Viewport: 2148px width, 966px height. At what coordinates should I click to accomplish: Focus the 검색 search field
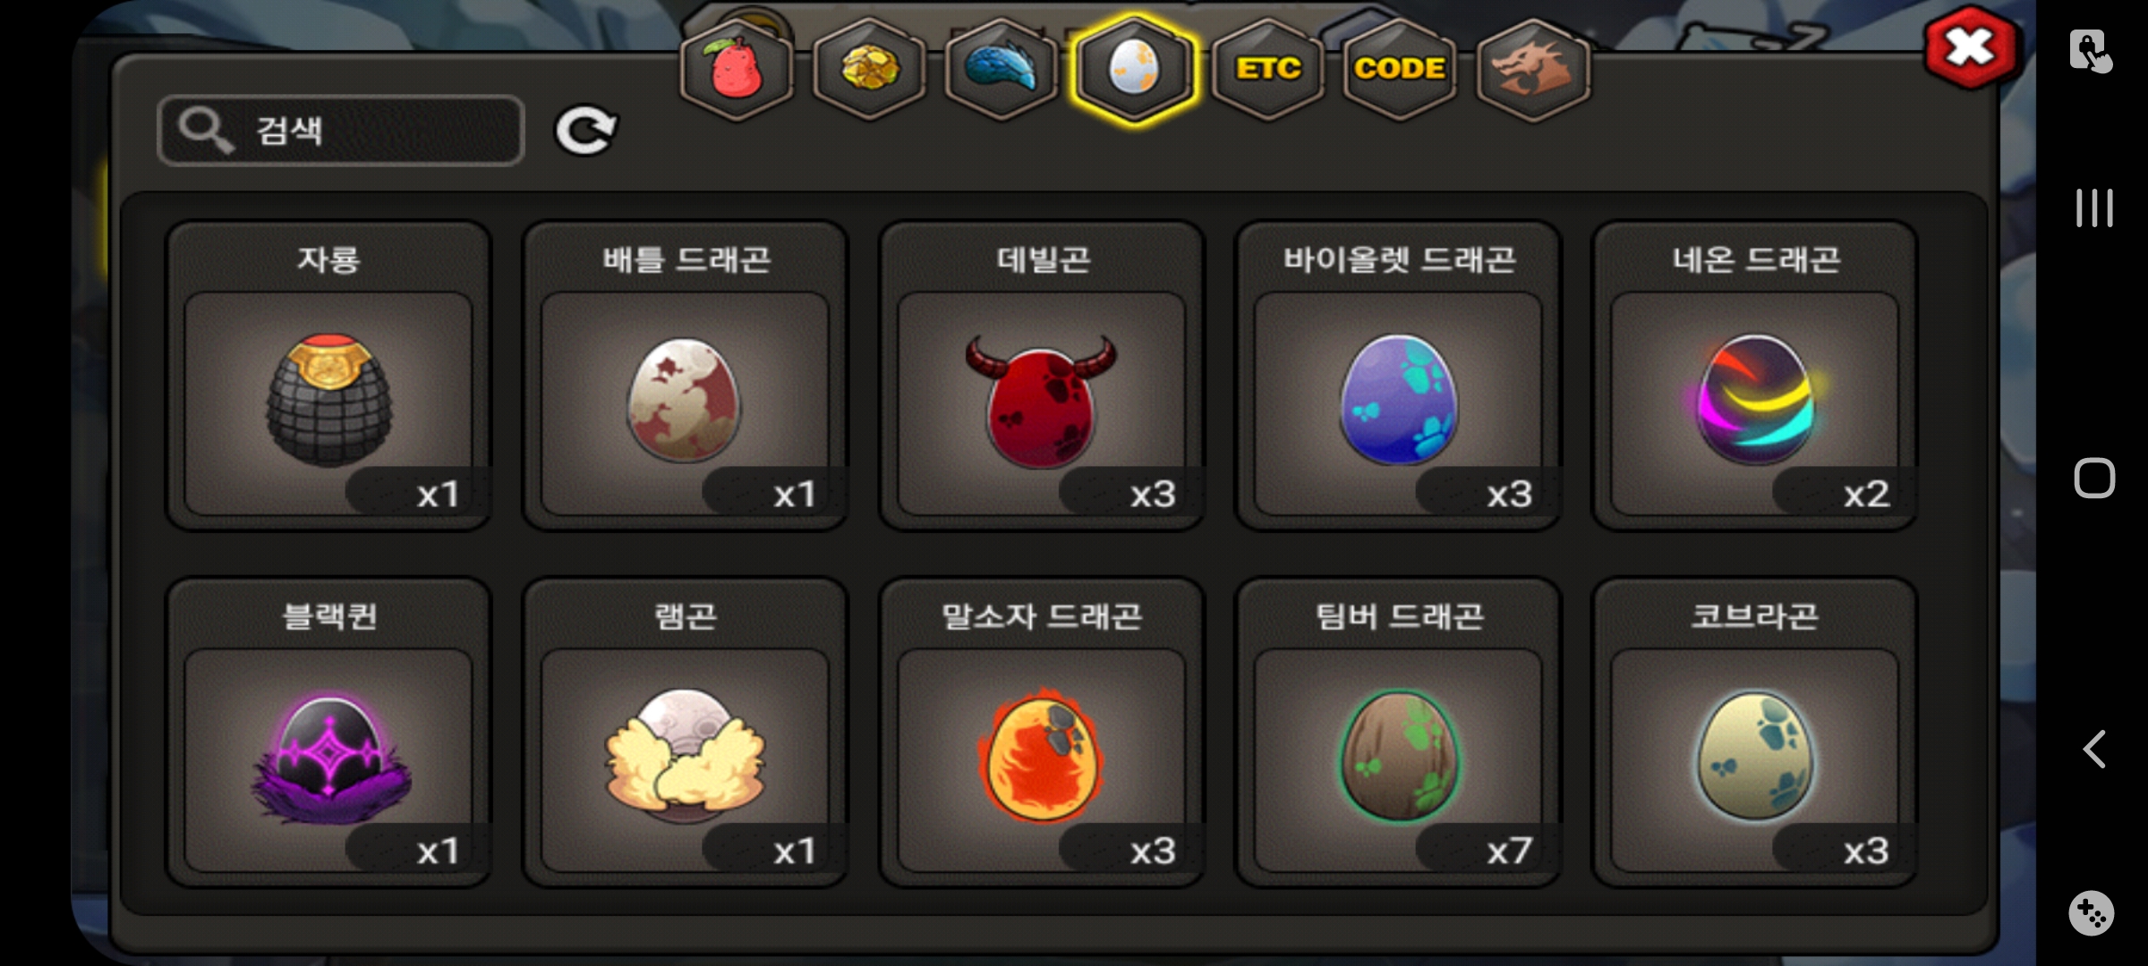[340, 131]
